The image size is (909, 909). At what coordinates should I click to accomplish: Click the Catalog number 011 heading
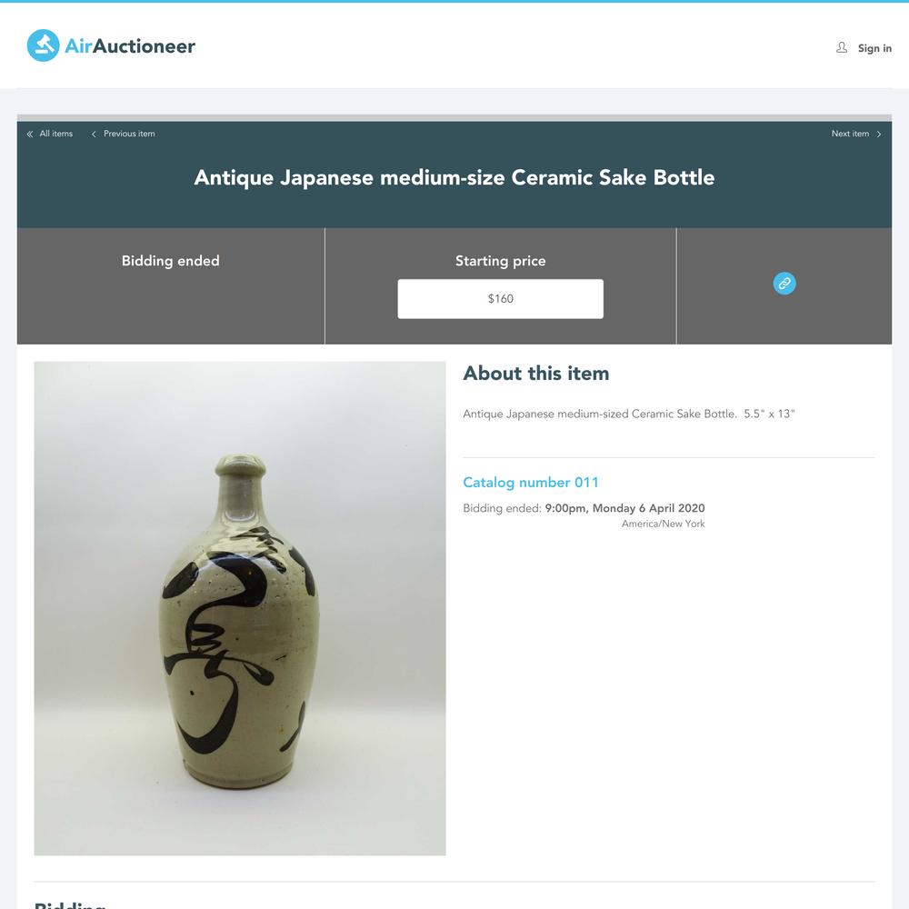[531, 483]
